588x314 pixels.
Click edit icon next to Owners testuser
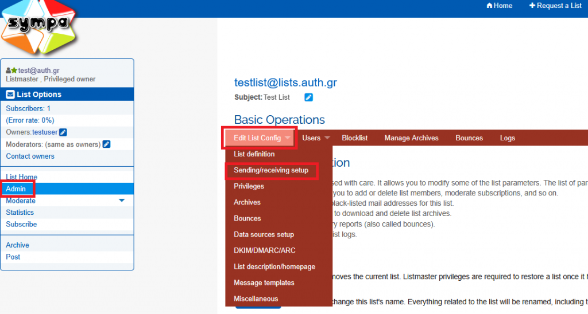coord(63,132)
